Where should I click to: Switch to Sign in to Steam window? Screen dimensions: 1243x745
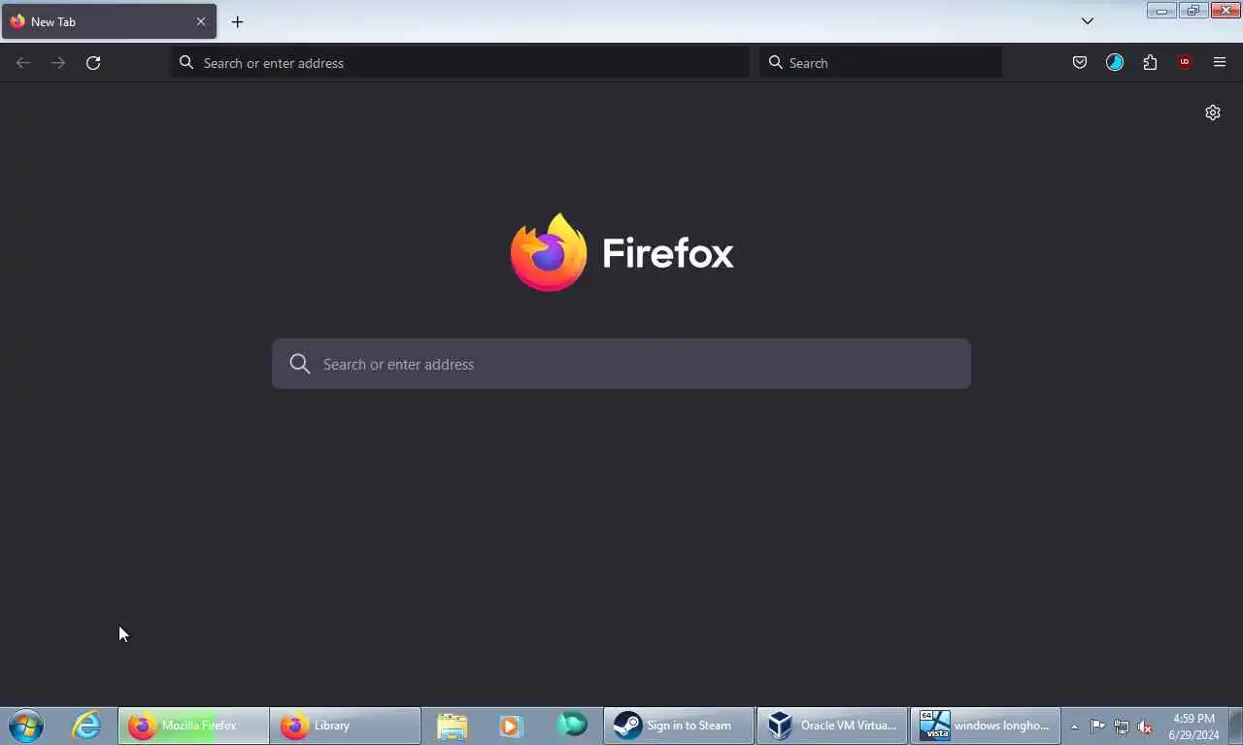pyautogui.click(x=679, y=726)
